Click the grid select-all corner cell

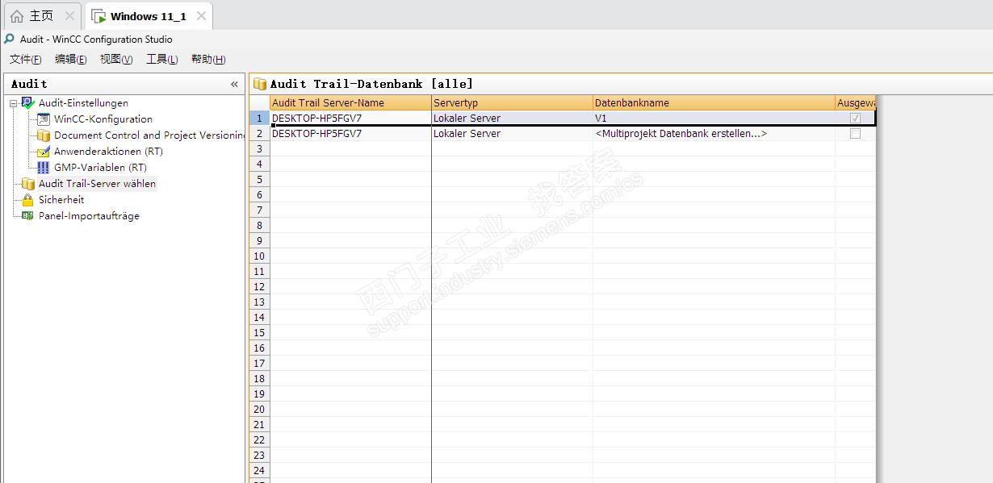(x=259, y=103)
